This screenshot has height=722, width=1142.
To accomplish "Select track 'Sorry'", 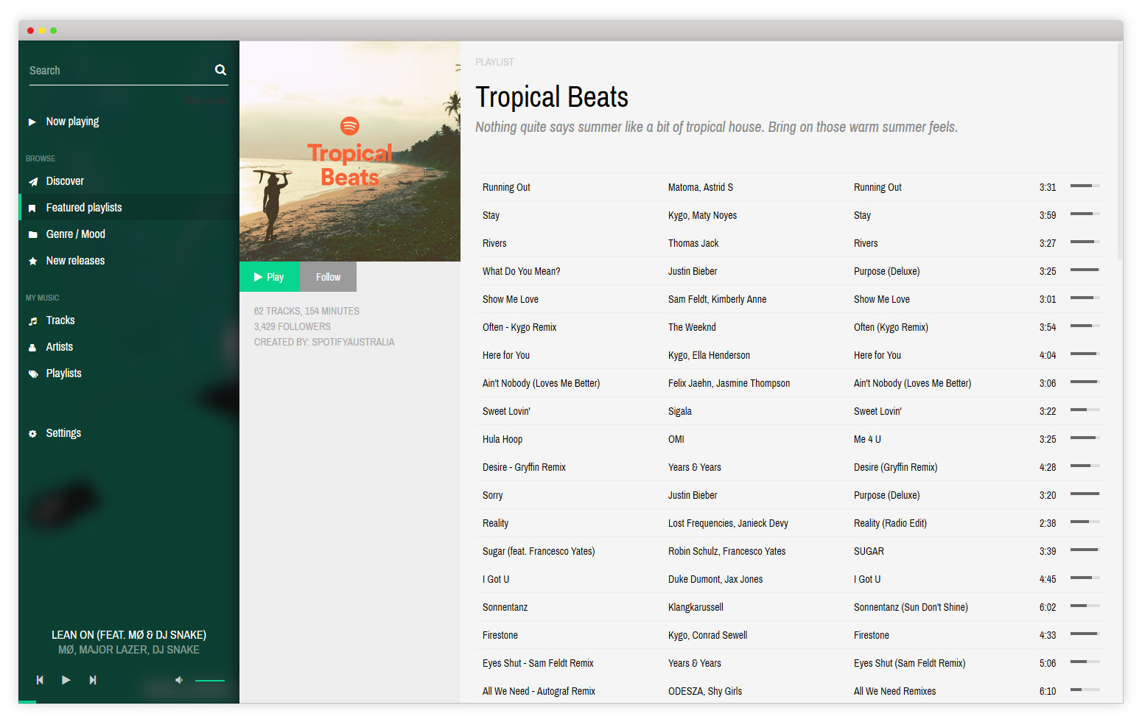I will (x=492, y=495).
